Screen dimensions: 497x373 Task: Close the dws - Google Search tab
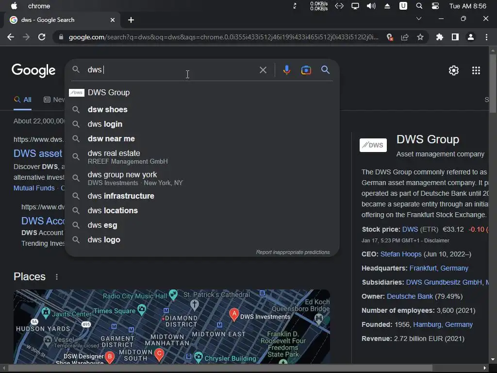[112, 20]
